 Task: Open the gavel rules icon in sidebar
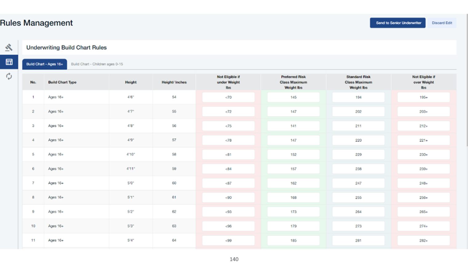tap(9, 47)
